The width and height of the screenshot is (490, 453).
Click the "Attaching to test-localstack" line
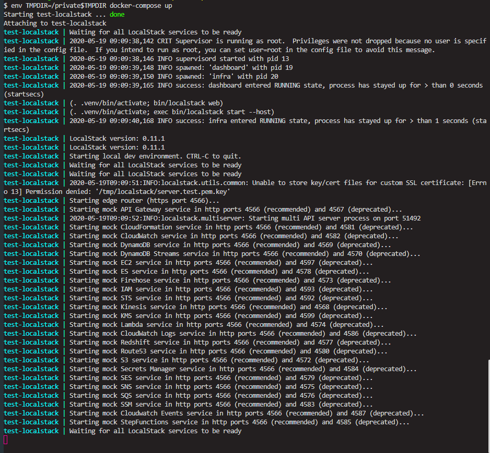pyautogui.click(x=55, y=23)
